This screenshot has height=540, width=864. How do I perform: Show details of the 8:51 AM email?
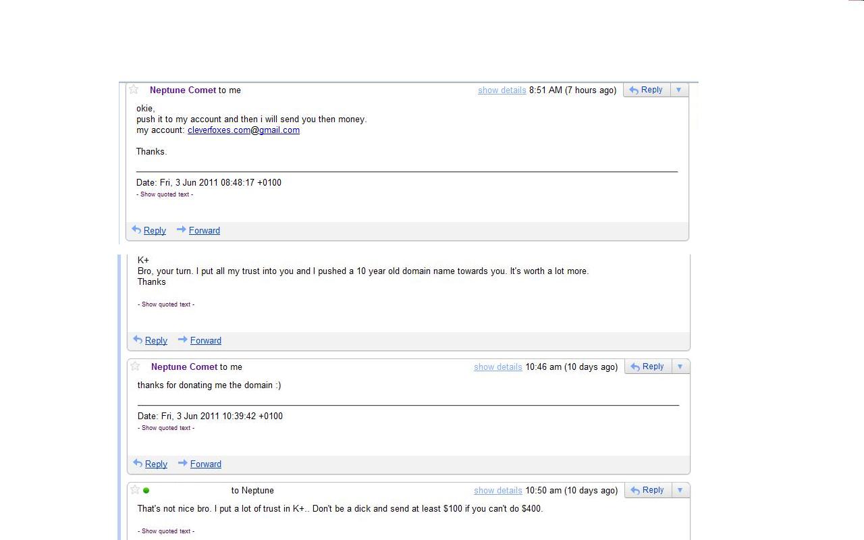click(x=502, y=90)
